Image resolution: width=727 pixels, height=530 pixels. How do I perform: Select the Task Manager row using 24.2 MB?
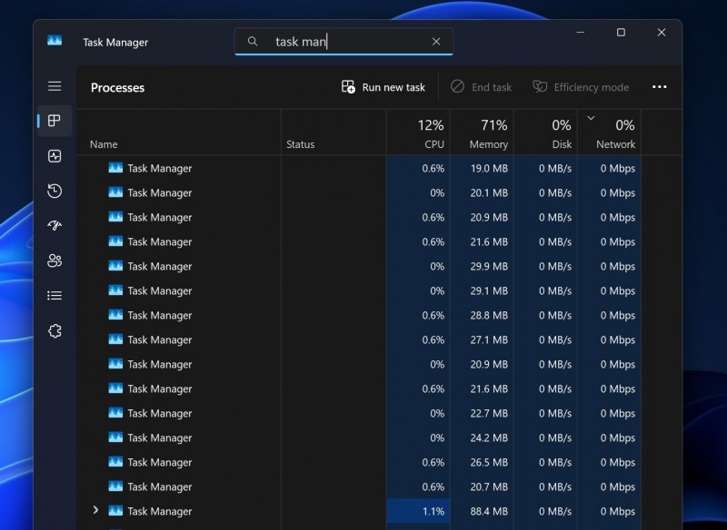359,438
